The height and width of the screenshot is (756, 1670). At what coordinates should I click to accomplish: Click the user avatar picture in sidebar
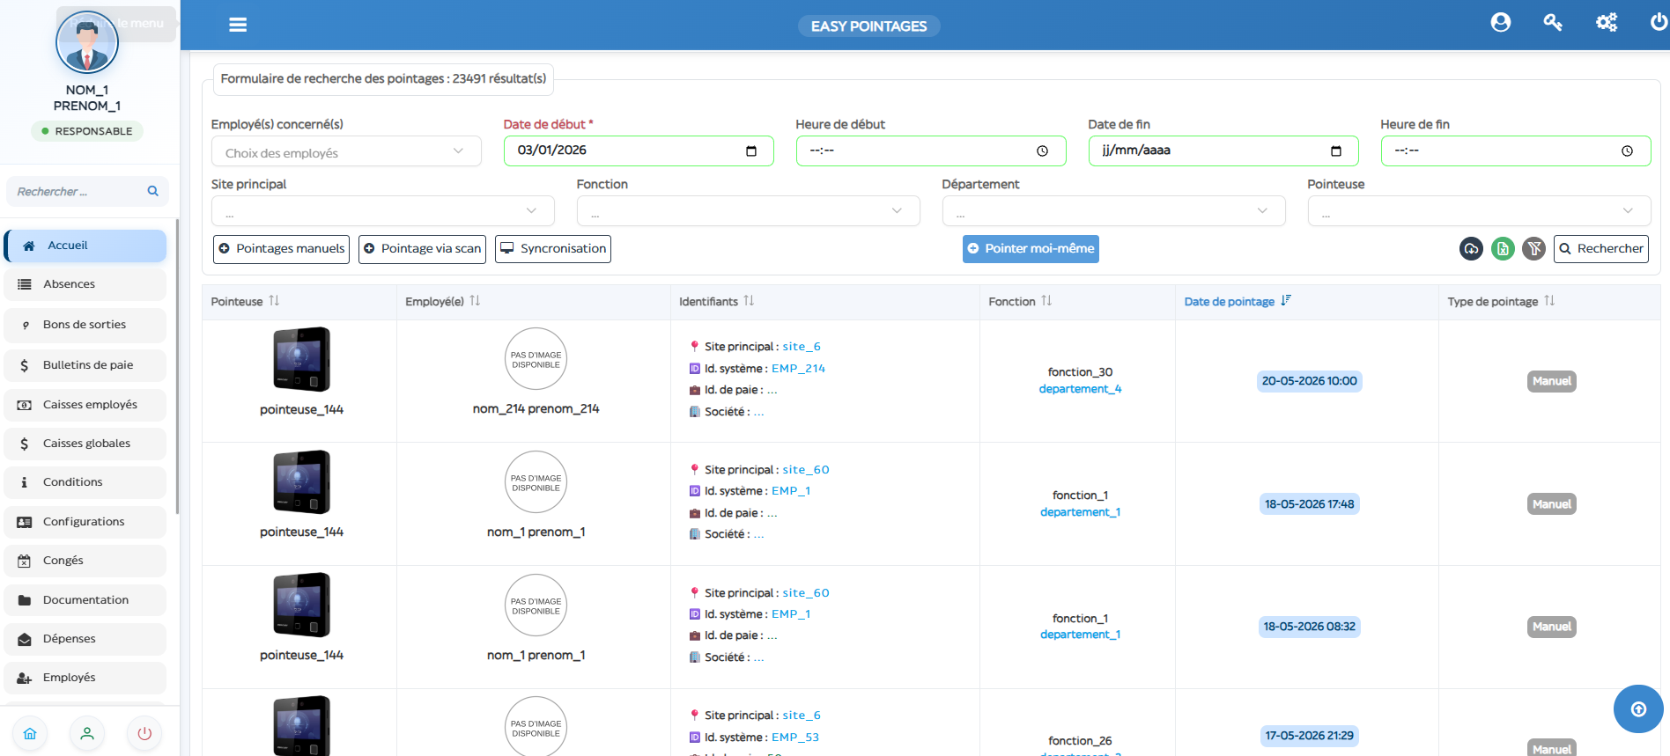click(87, 41)
